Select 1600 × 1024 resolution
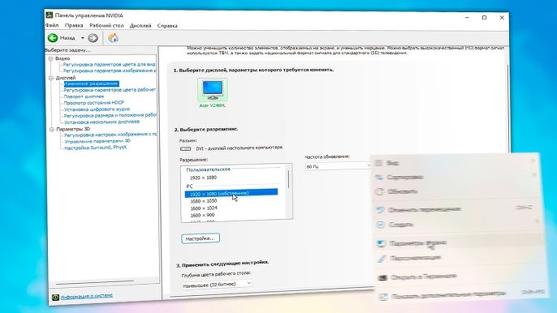557x313 pixels. pos(204,208)
